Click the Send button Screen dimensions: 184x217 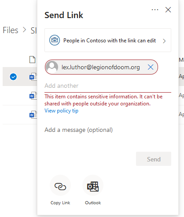click(154, 159)
